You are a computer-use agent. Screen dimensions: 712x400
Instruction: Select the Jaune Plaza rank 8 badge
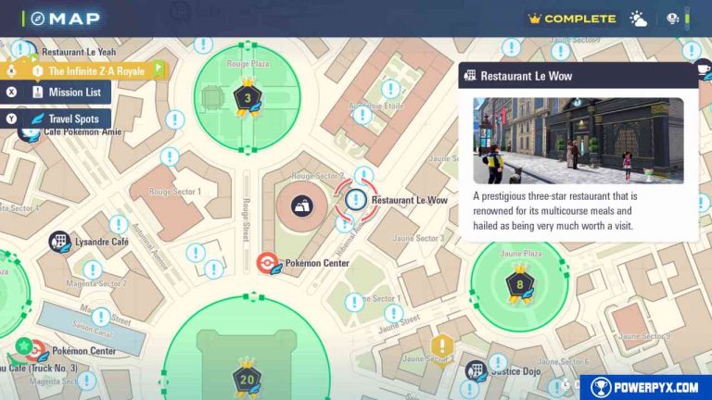[520, 284]
